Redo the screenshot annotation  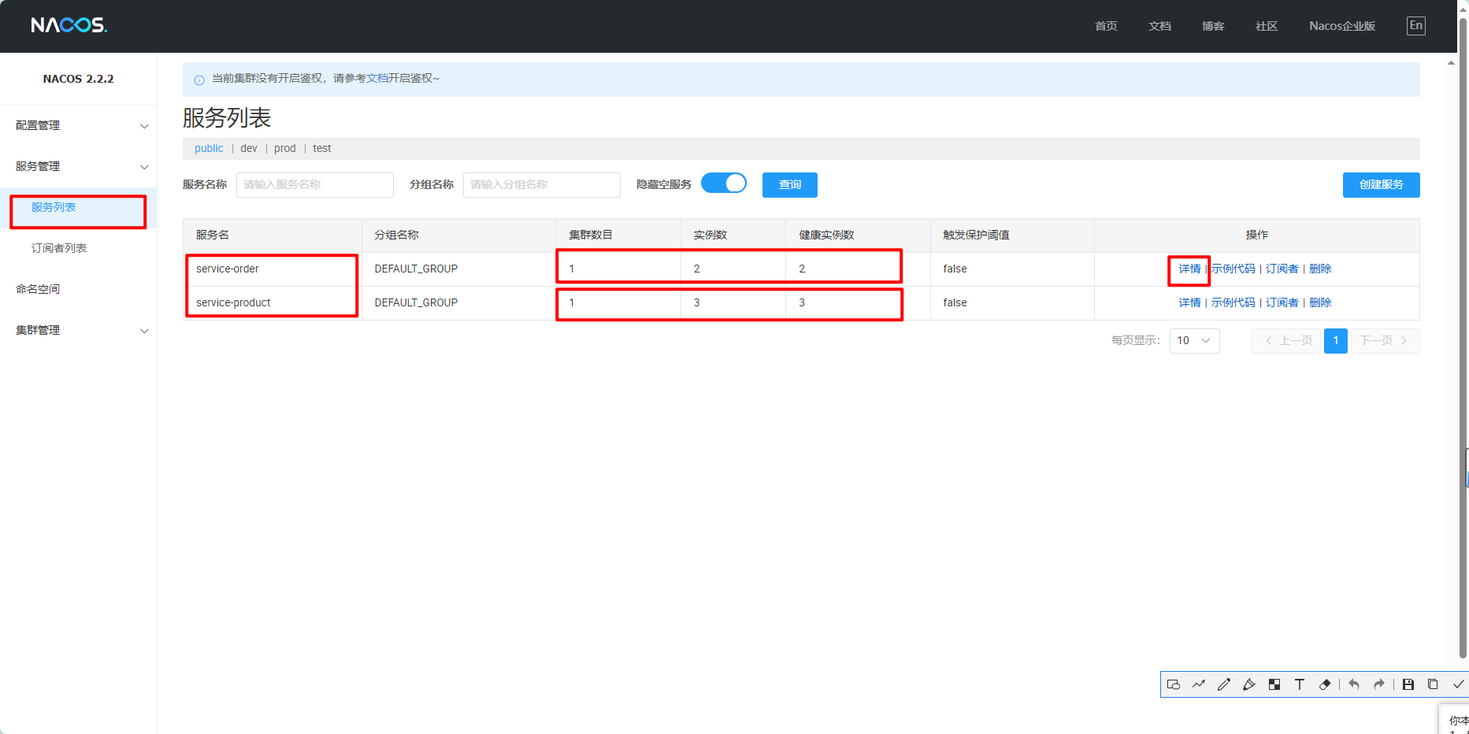pos(1379,684)
